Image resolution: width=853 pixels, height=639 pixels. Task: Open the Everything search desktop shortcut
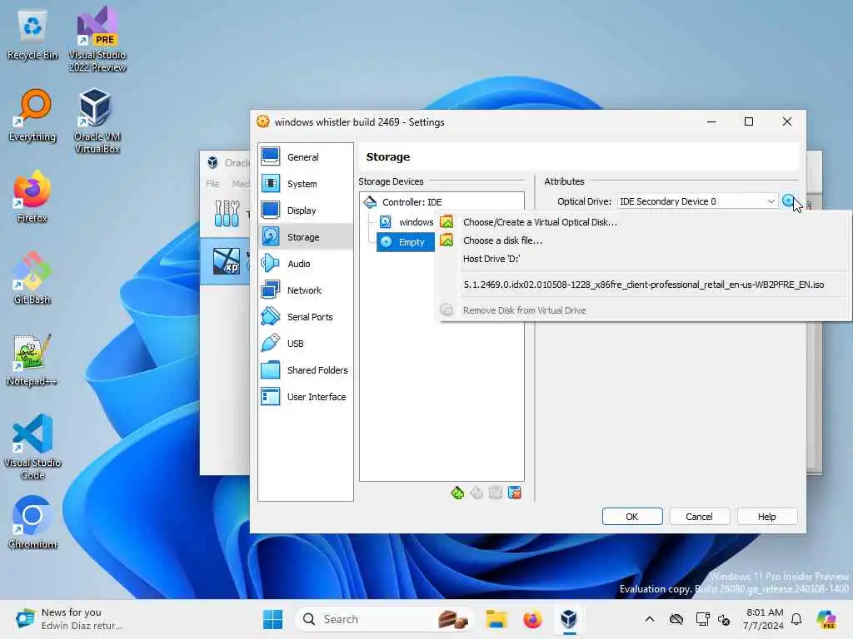coord(32,116)
